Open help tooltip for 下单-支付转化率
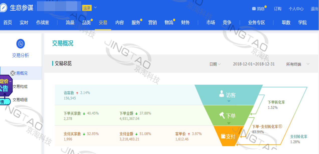Screen dimensions: 319x154 click(280, 126)
